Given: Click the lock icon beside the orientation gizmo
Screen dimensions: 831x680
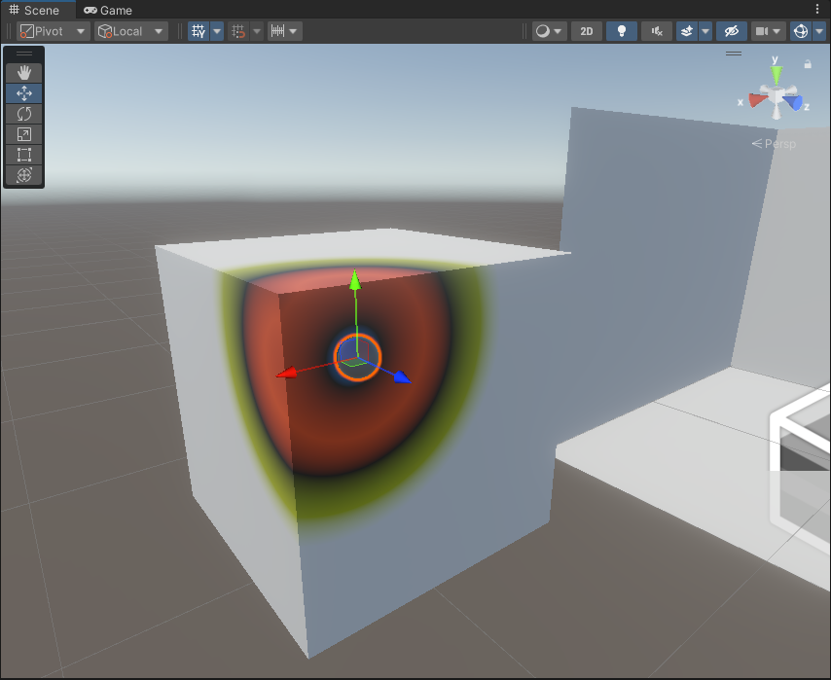Looking at the screenshot, I should click(x=808, y=64).
